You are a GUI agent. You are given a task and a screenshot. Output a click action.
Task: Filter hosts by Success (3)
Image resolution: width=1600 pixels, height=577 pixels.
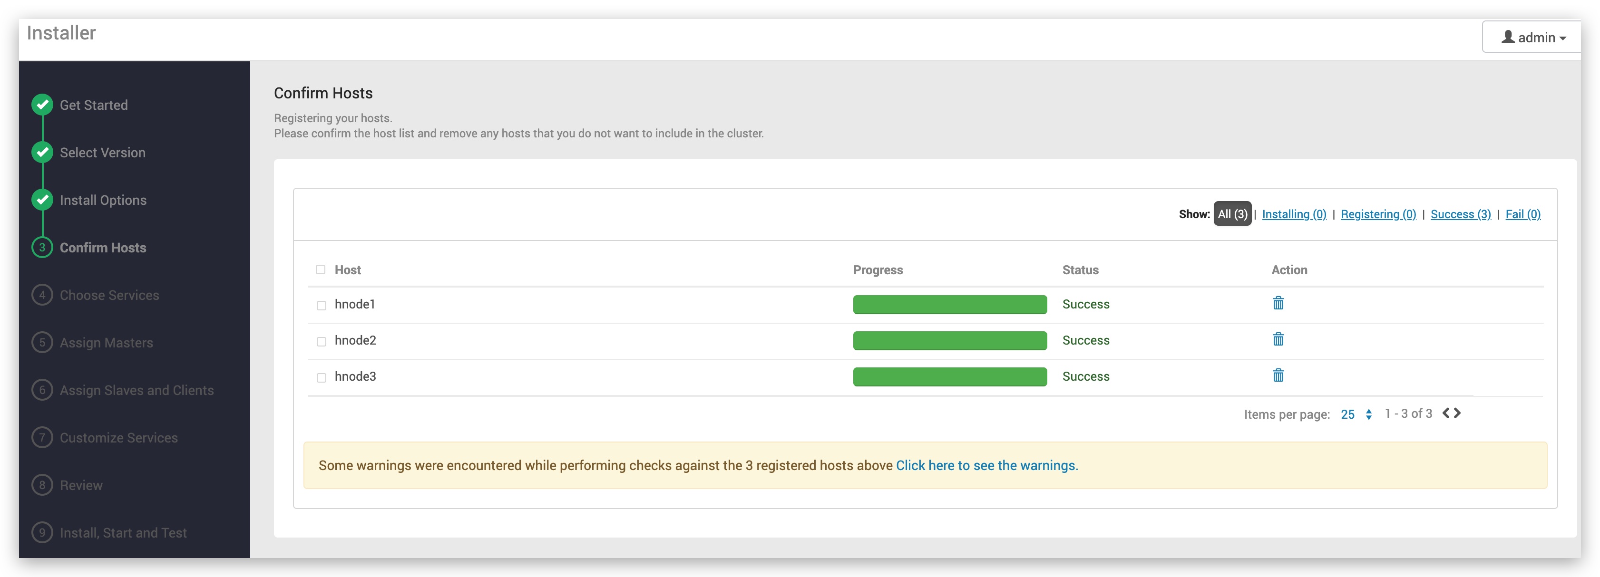point(1460,214)
